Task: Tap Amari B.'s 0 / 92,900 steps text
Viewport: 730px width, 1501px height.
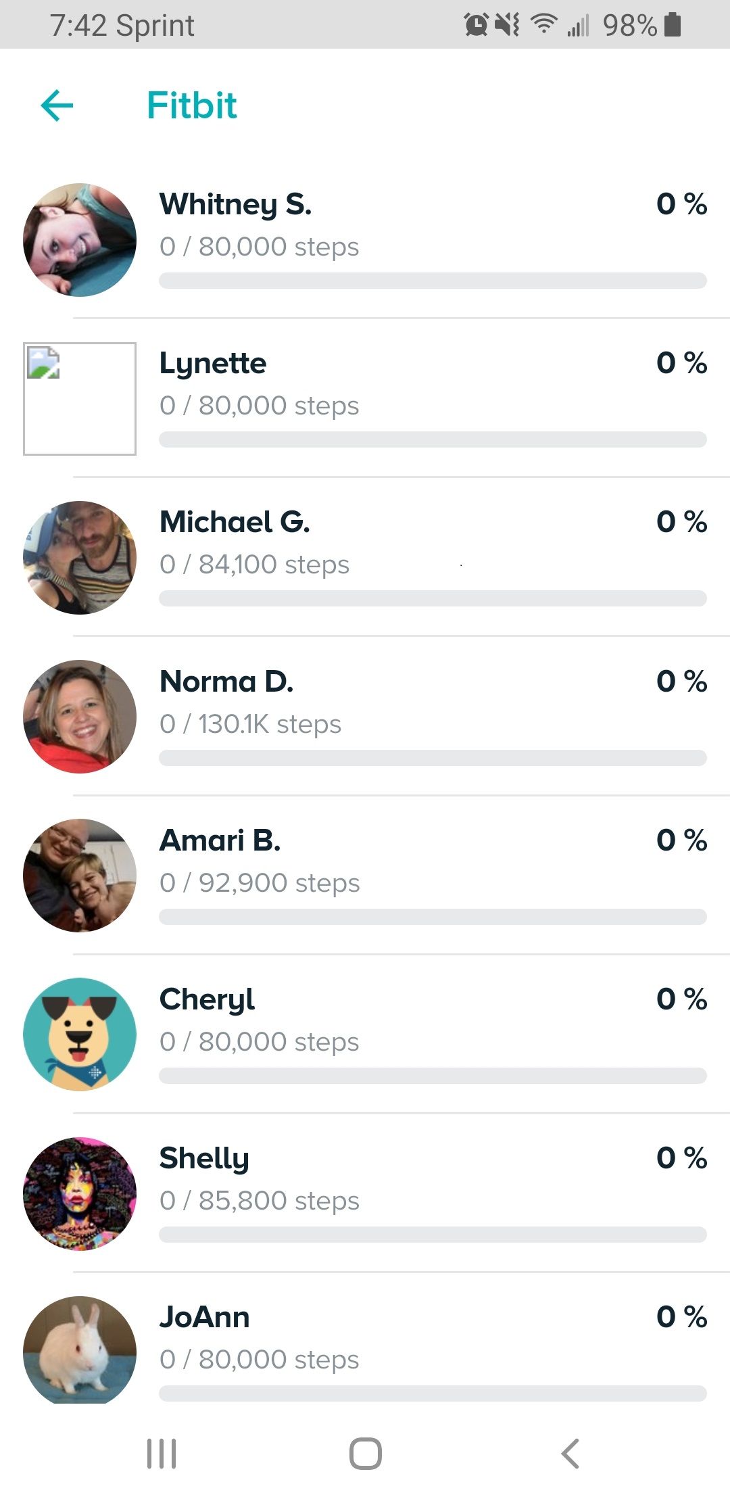Action: [260, 883]
